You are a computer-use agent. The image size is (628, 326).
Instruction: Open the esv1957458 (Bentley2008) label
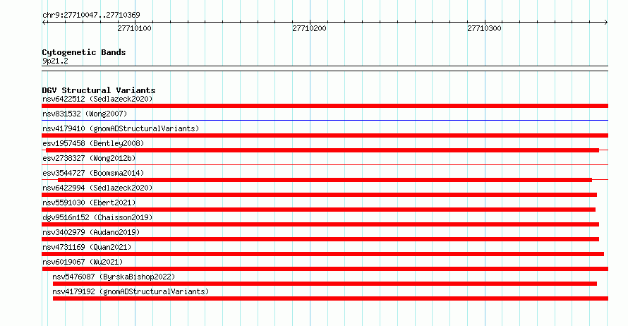[x=93, y=143]
